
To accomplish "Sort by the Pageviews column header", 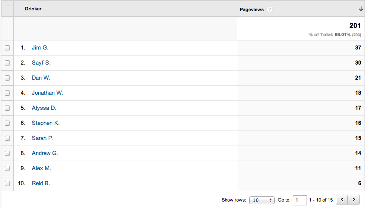I will tap(252, 9).
